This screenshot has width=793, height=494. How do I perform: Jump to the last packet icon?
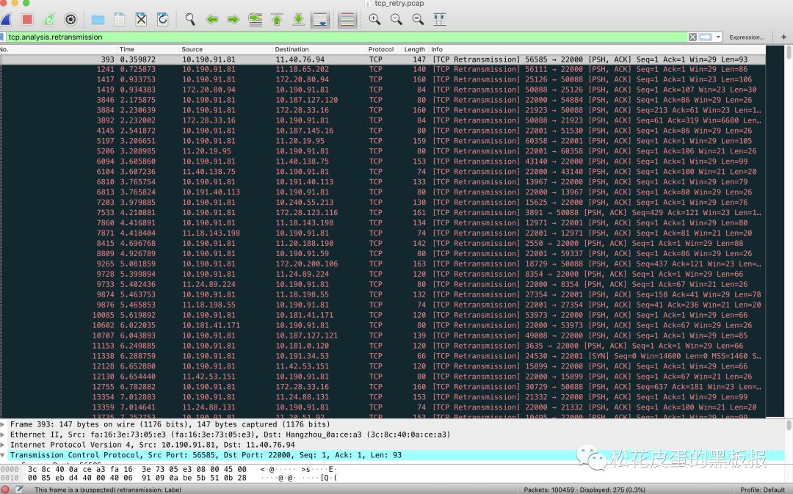click(x=298, y=20)
